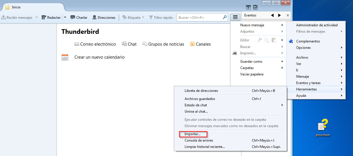
Task: Click the Etiqueta tag dropdown
Action: point(133,18)
